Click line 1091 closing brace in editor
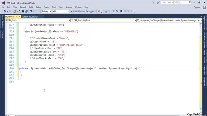Image resolution: width=207 pixels, height=116 pixels. [20, 72]
